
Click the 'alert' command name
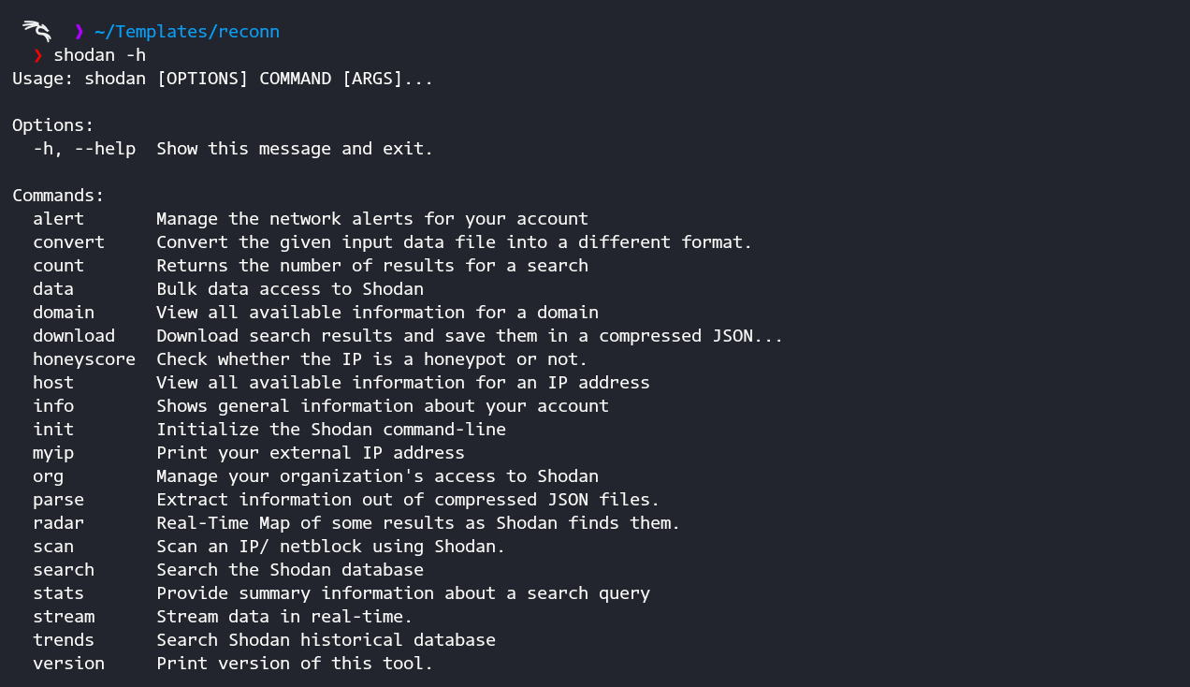58,219
